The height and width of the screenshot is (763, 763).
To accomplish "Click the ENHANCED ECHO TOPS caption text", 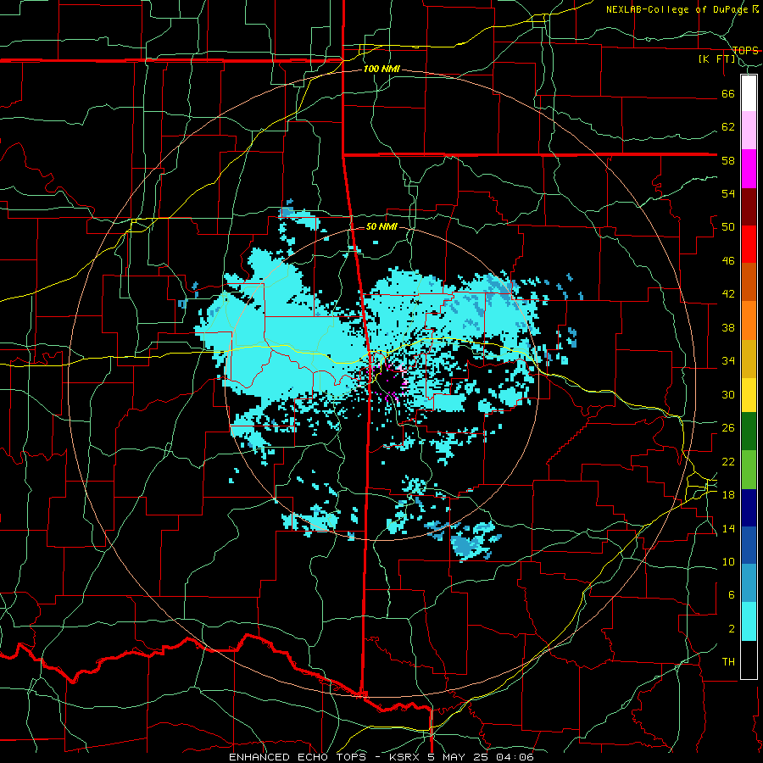I will [x=381, y=757].
